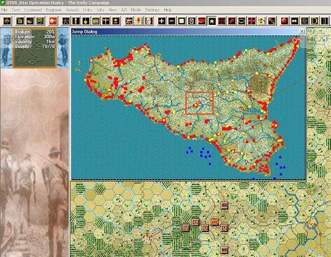Open the Units menu

pos(88,10)
